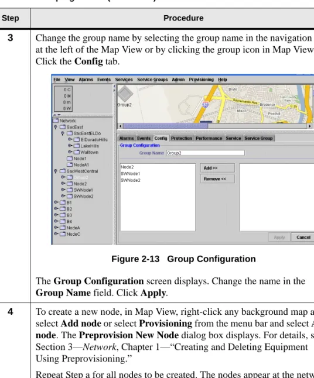Open the View menu

click(x=70, y=80)
